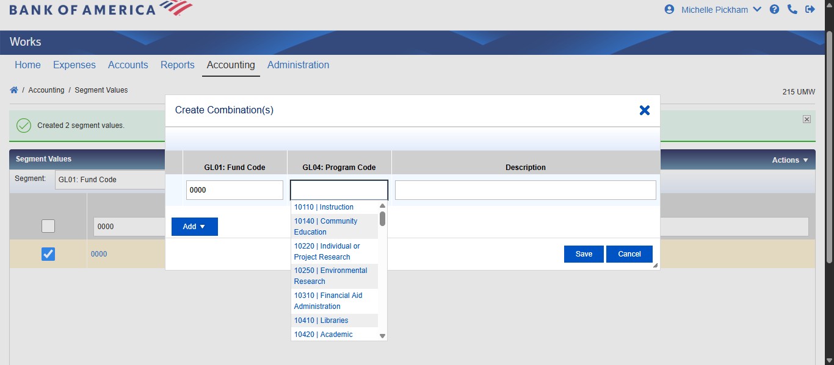
Task: Dismiss the success notification with its X
Action: [807, 118]
